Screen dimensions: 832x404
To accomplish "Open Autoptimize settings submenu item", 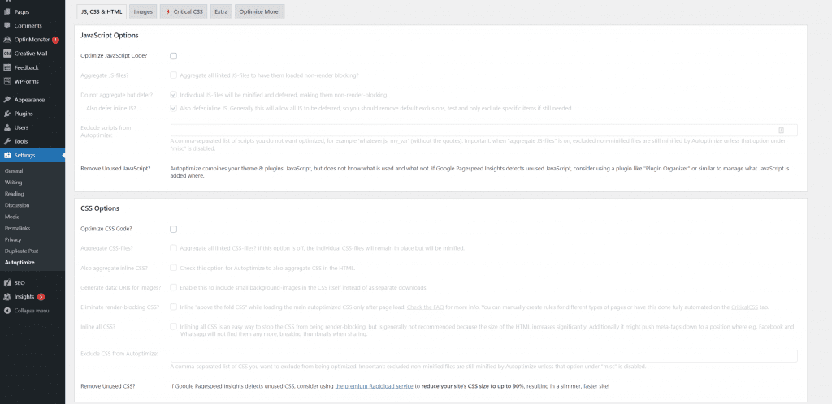I will click(19, 263).
